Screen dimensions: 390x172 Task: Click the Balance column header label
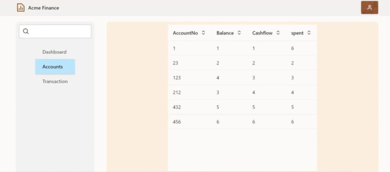[225, 33]
